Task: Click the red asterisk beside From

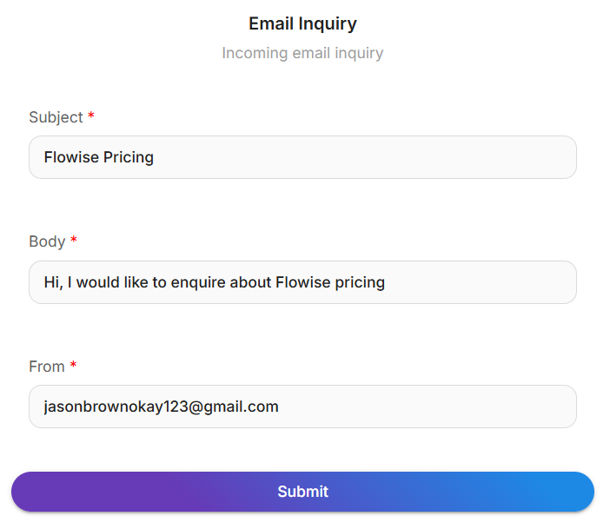Action: (73, 367)
